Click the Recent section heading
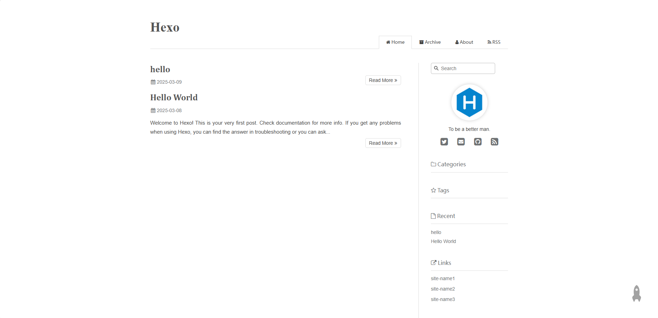This screenshot has width=658, height=318. (443, 216)
